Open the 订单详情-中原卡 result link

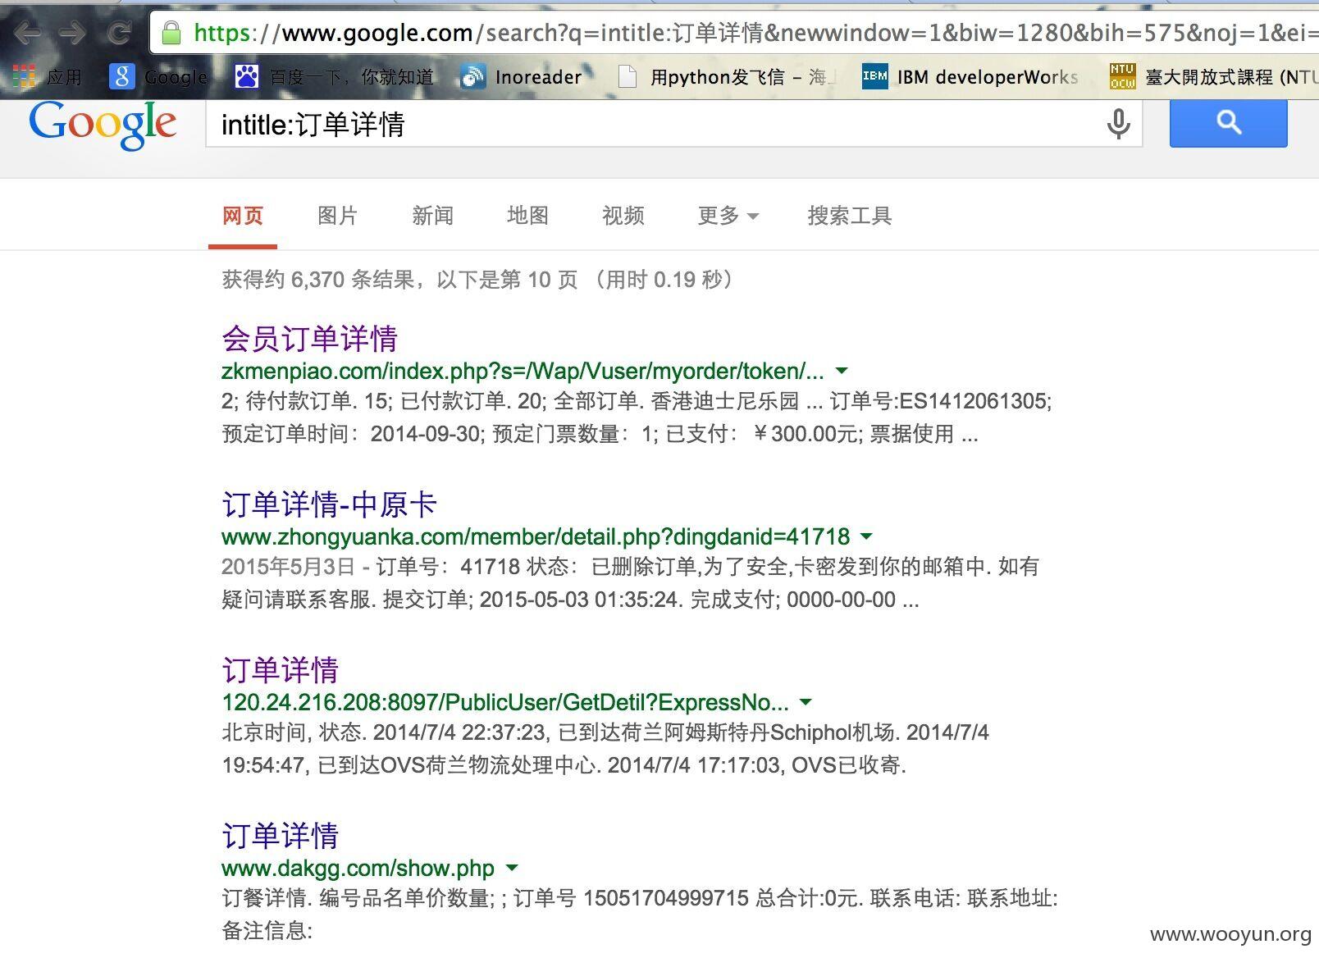point(329,504)
